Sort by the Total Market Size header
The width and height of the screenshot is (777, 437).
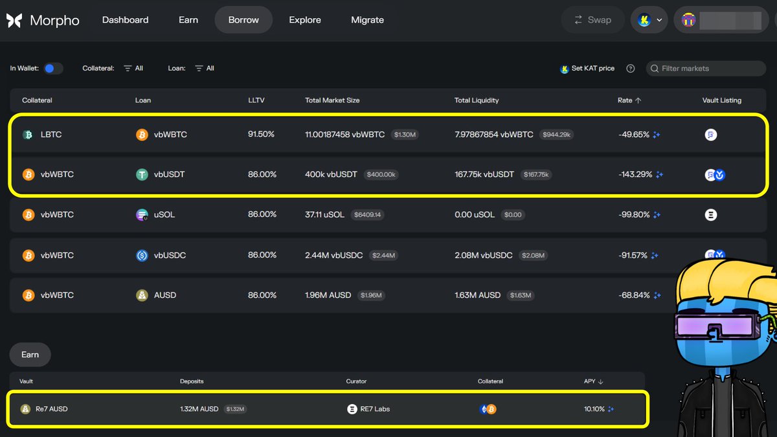pos(332,100)
